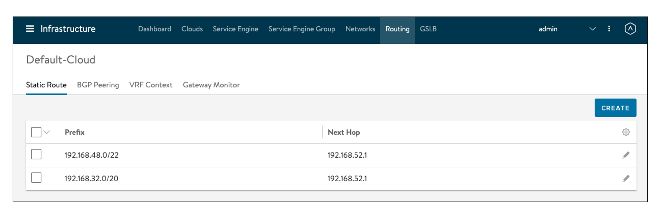
Task: Edit the 192.168.32.0/20 route pencil icon
Action: (x=626, y=178)
